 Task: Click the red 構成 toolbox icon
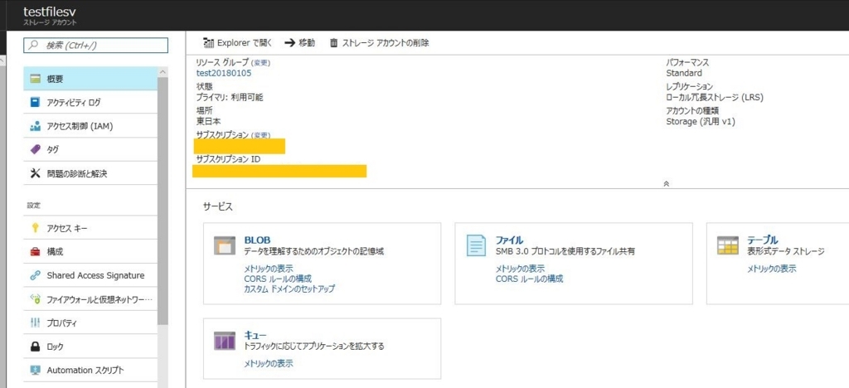tap(36, 252)
